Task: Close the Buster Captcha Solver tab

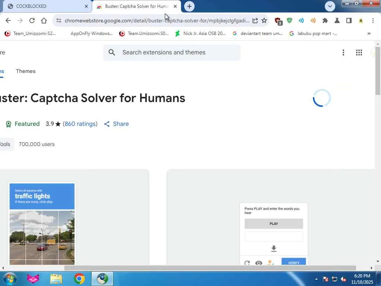Action: click(x=175, y=6)
